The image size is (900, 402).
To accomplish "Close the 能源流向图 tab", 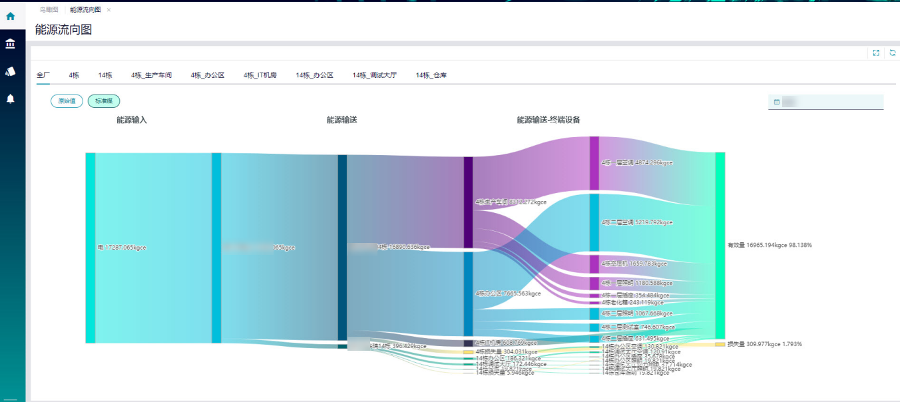I will [109, 10].
